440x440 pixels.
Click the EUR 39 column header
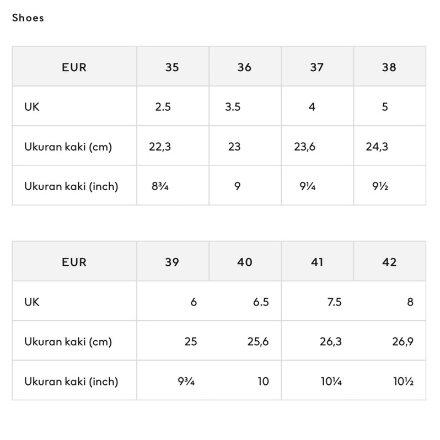(172, 262)
